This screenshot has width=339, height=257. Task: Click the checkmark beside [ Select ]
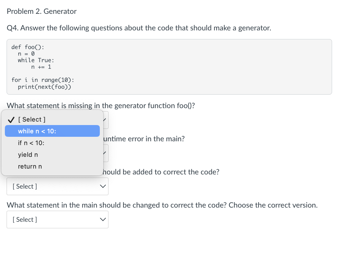pos(11,120)
